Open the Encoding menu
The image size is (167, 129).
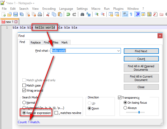[49, 9]
